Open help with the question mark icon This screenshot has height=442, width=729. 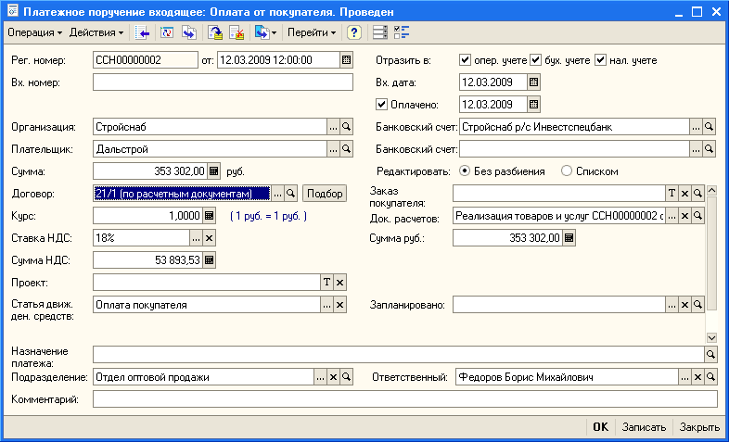click(354, 32)
